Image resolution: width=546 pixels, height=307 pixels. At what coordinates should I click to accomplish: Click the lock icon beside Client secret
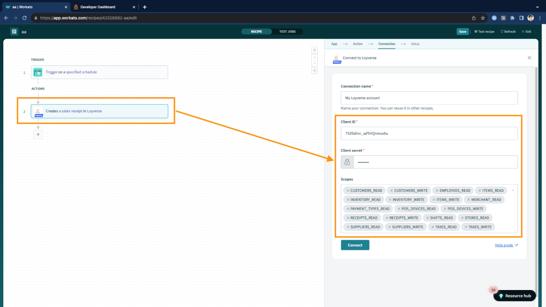[347, 162]
